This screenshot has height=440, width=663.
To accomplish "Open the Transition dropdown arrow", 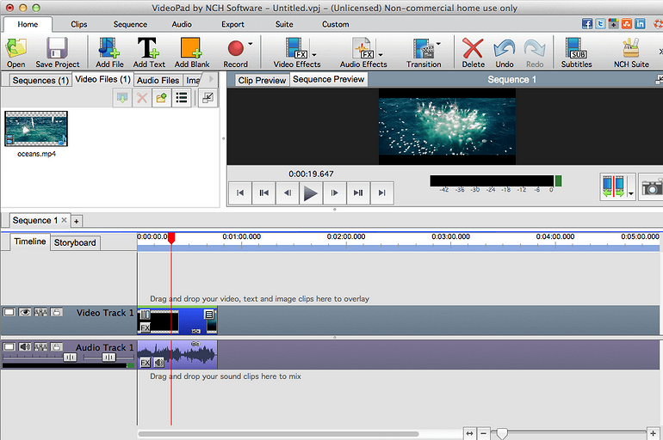I will point(438,43).
